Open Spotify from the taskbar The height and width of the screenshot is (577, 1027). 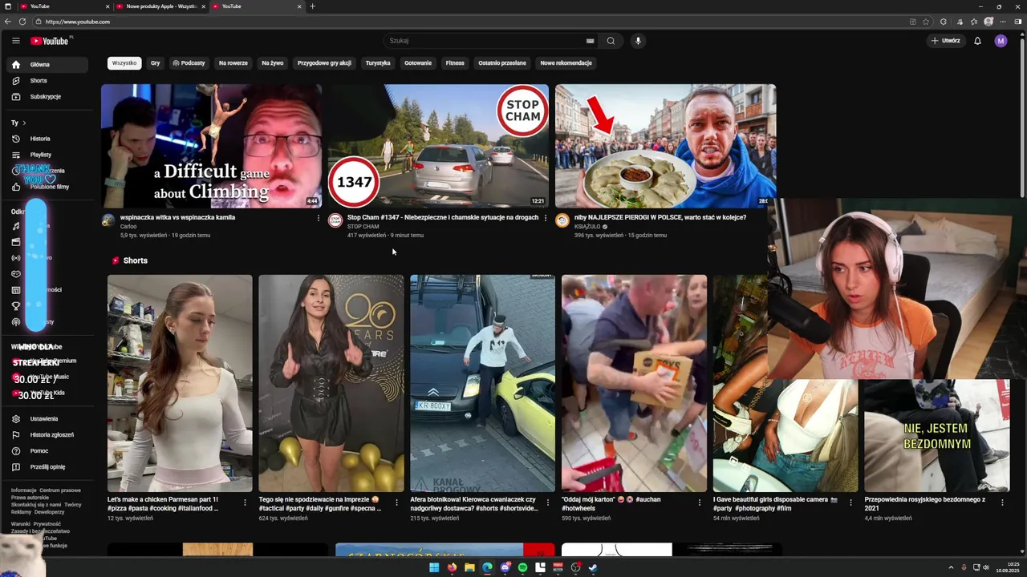click(522, 567)
